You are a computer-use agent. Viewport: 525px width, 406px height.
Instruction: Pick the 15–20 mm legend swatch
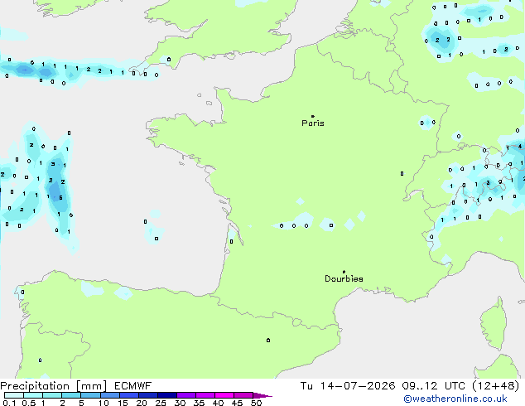[129, 395]
